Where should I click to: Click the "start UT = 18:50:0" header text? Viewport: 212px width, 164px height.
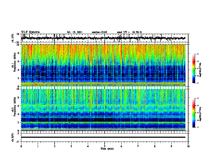coord(129,32)
